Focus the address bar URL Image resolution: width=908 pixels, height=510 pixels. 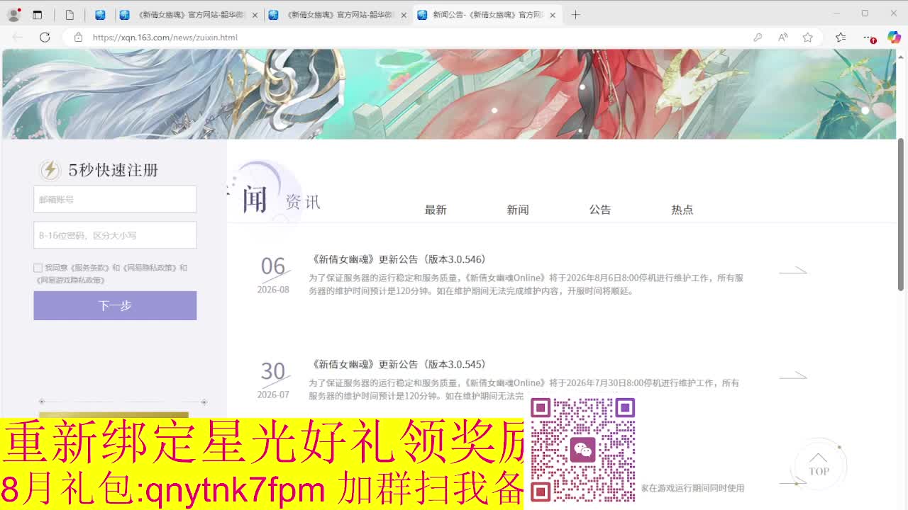click(x=165, y=38)
